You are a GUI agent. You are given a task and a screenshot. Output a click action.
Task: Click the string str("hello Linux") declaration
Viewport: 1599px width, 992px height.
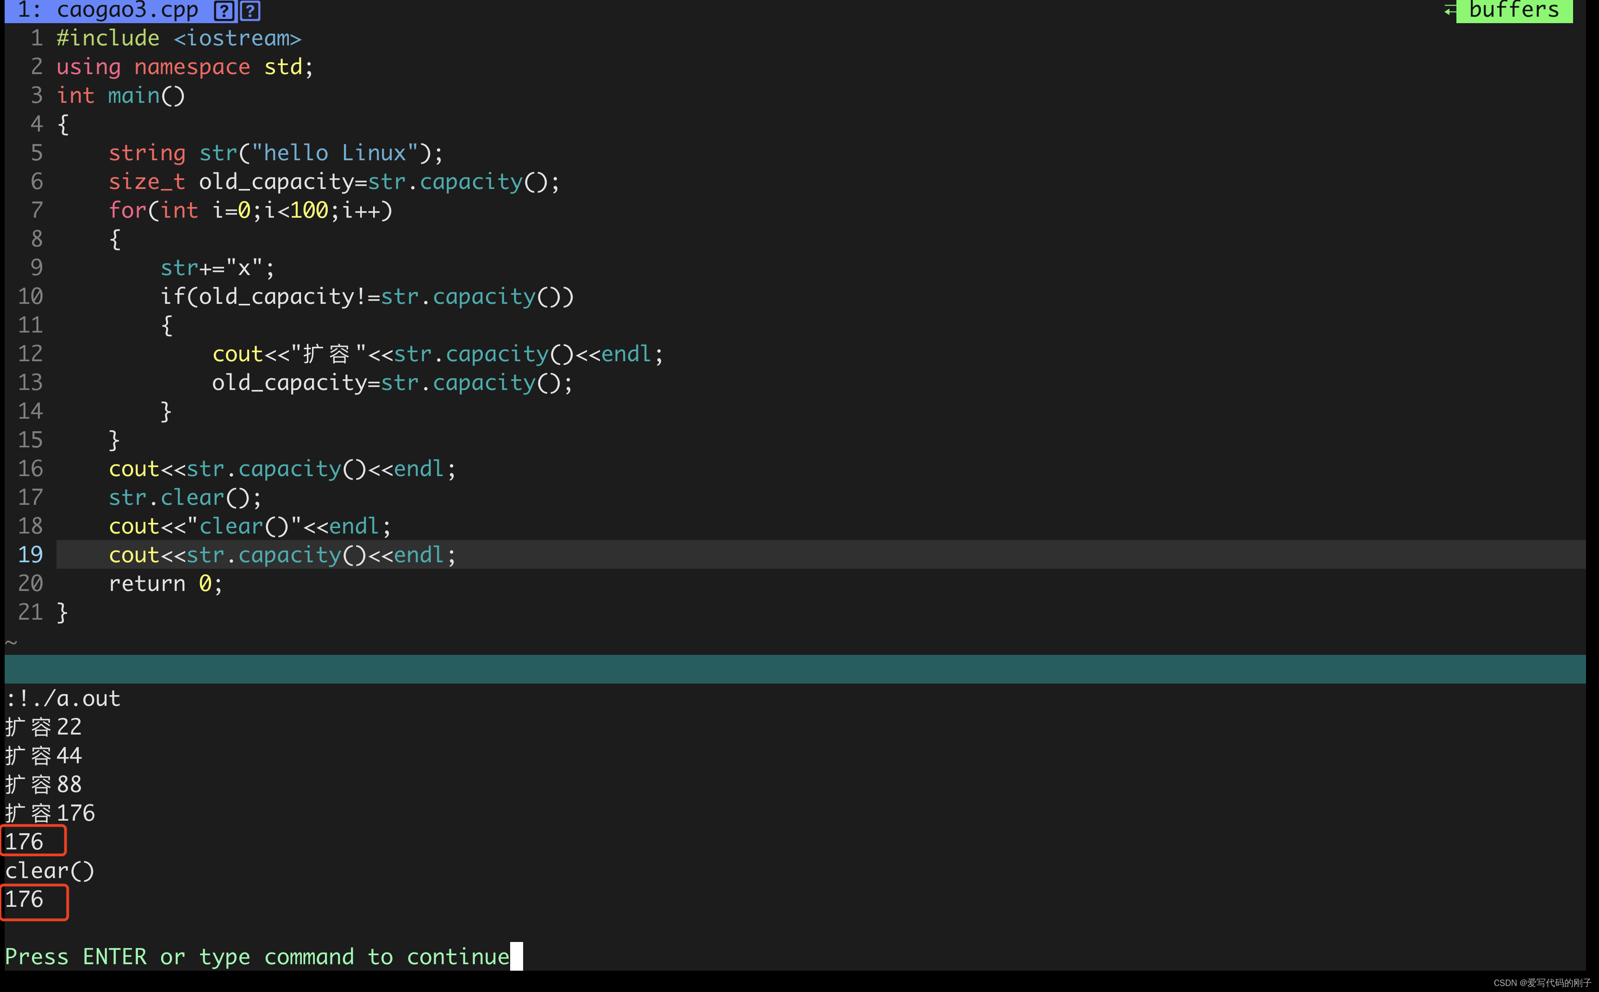tap(275, 154)
